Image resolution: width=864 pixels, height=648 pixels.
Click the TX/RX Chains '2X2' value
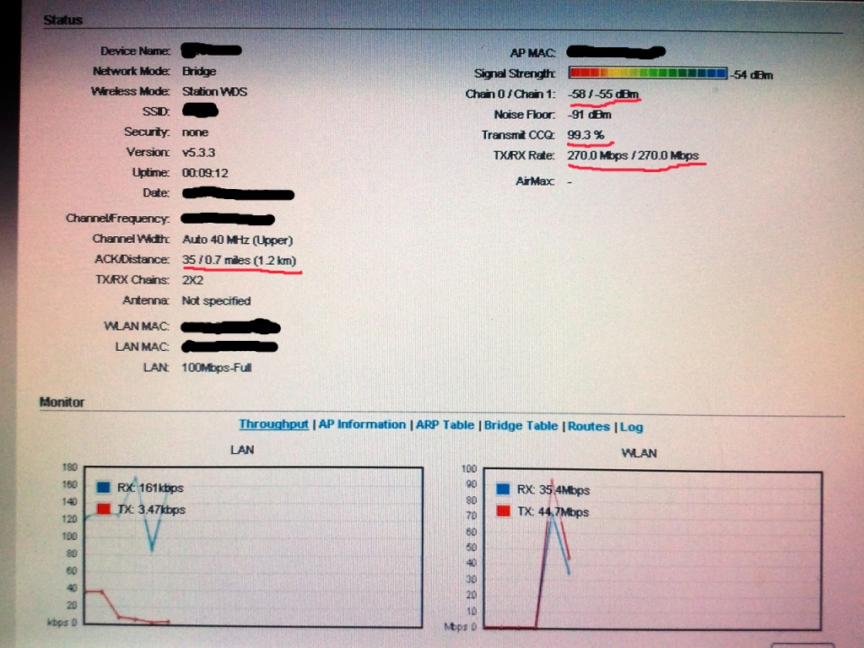192,280
